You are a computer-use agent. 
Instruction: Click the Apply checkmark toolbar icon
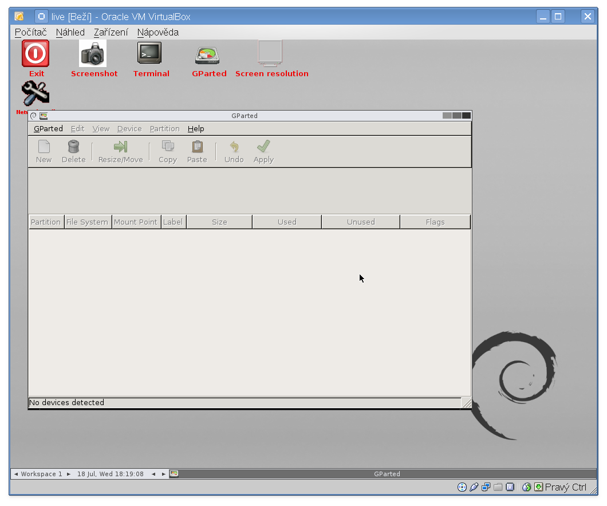pos(263,147)
